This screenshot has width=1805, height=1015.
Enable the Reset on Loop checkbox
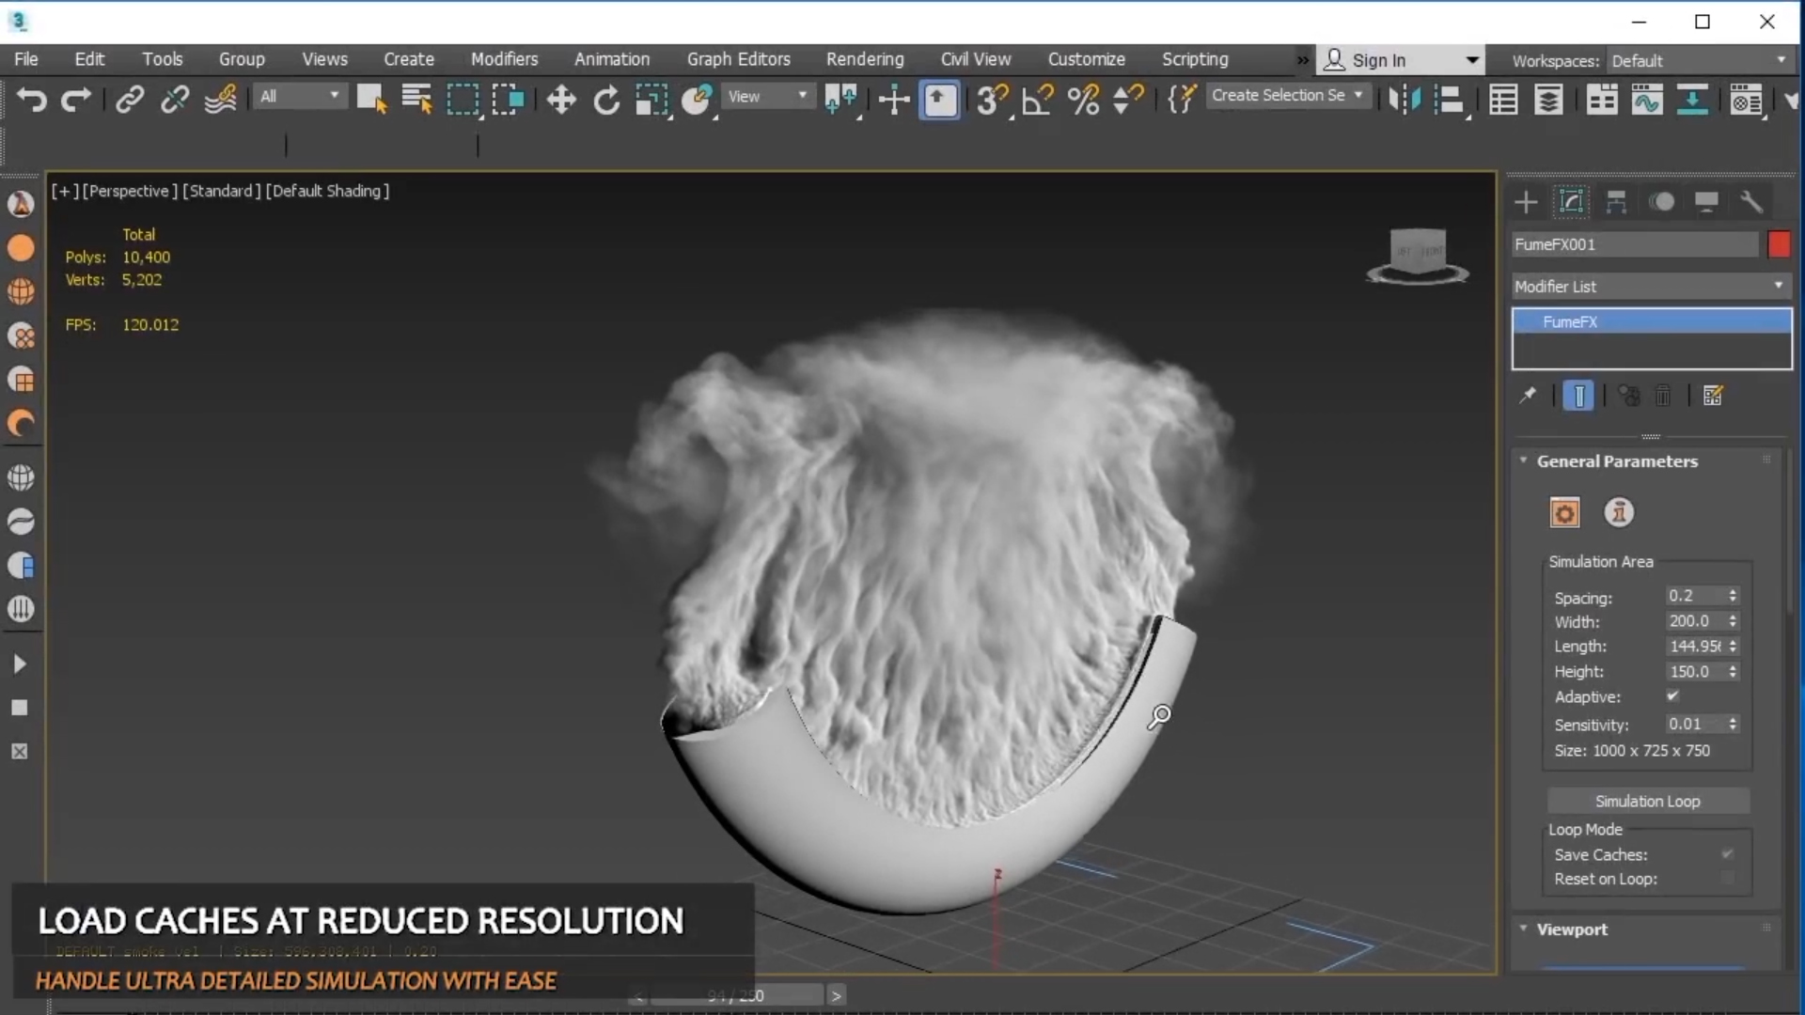coord(1727,879)
